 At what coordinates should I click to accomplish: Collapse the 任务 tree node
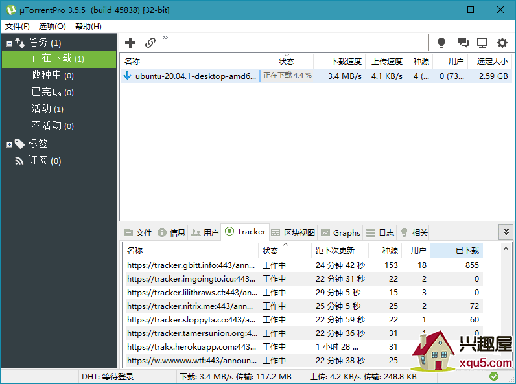9,43
